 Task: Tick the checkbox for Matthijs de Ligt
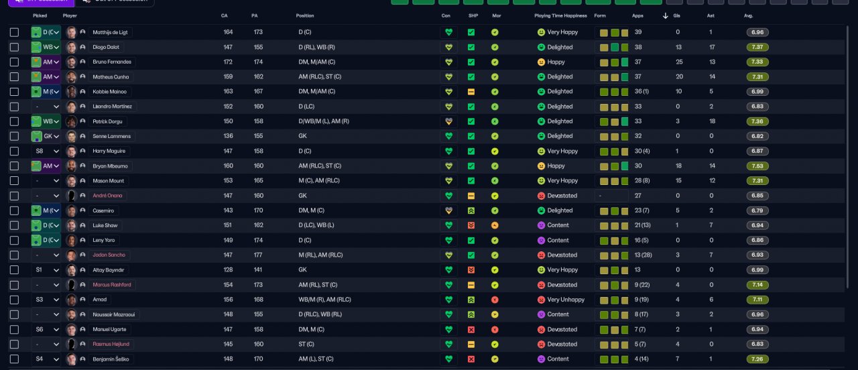[14, 32]
